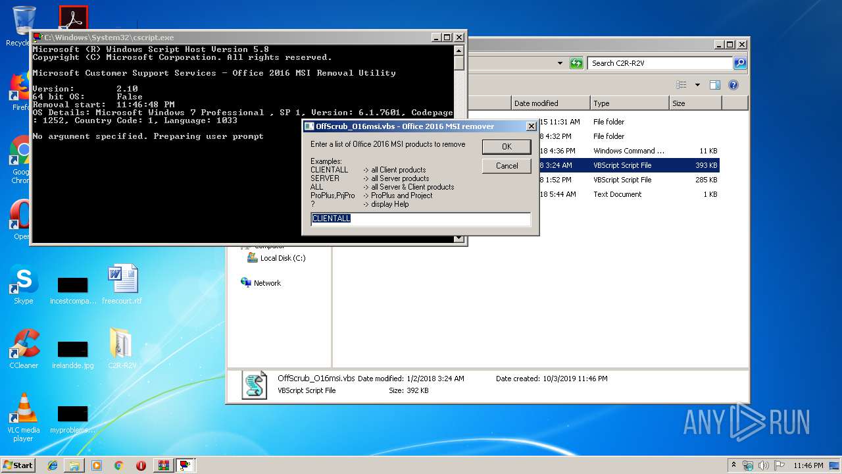Show hidden system tray icons
842x474 pixels.
point(734,465)
